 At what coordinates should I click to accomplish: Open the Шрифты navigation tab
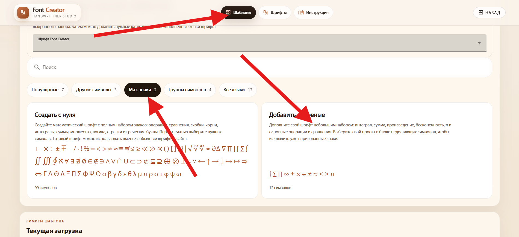(275, 13)
